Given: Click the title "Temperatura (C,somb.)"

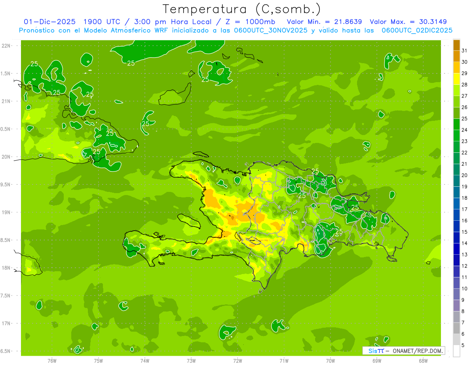Looking at the screenshot, I should pos(242,9).
